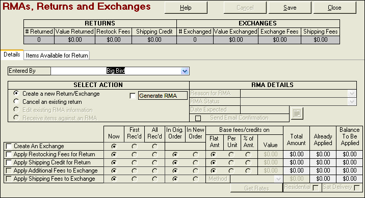
Task: Click the Help button
Action: pyautogui.click(x=186, y=8)
